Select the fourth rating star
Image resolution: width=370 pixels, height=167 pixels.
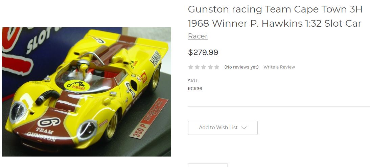pyautogui.click(x=210, y=67)
